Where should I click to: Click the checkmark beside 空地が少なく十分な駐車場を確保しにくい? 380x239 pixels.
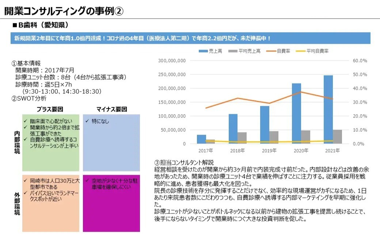87,180
